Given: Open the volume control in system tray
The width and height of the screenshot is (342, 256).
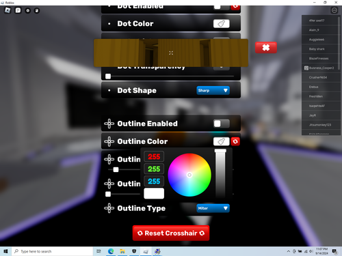Looking at the screenshot, I should [311, 251].
